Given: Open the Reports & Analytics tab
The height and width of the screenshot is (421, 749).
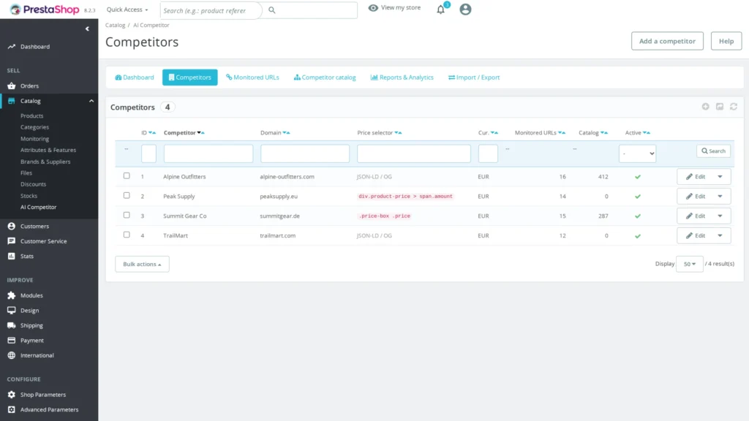Looking at the screenshot, I should (x=402, y=77).
